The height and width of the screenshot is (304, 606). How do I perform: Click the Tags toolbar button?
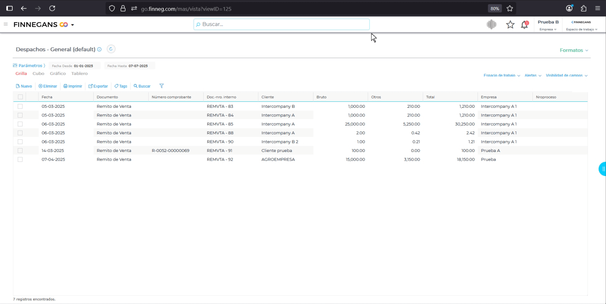pyautogui.click(x=121, y=86)
